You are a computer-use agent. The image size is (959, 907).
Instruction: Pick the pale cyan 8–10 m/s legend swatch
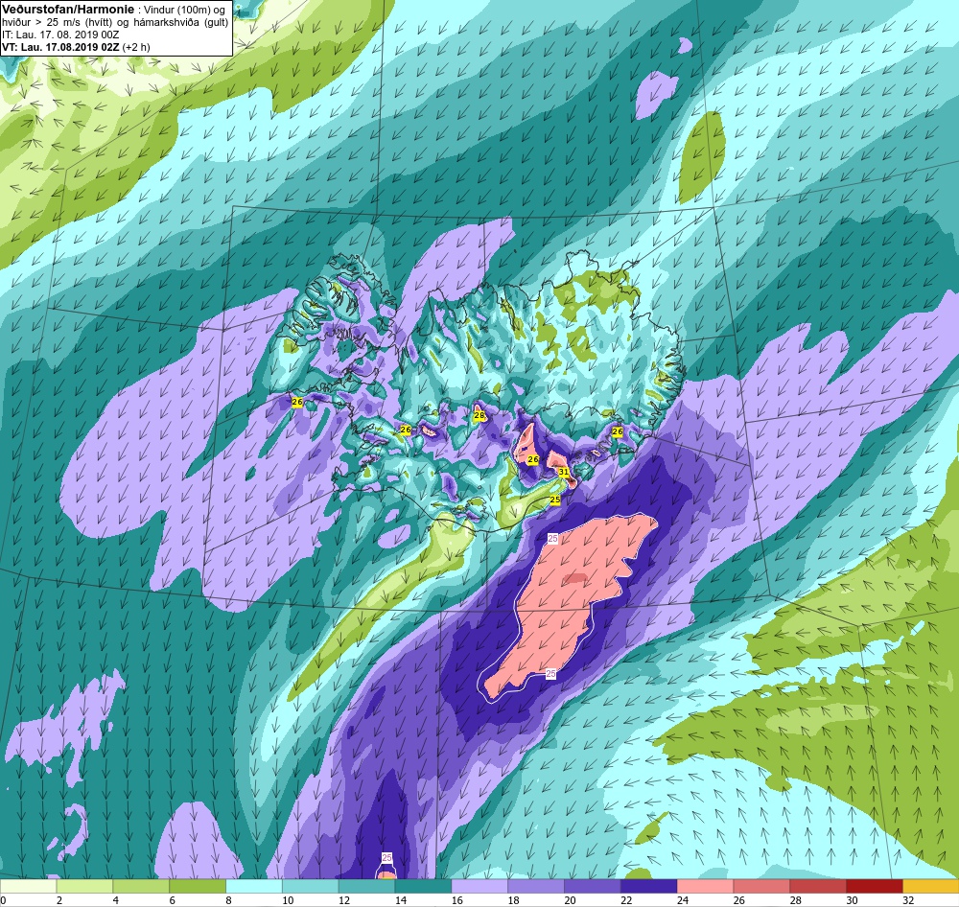click(254, 886)
